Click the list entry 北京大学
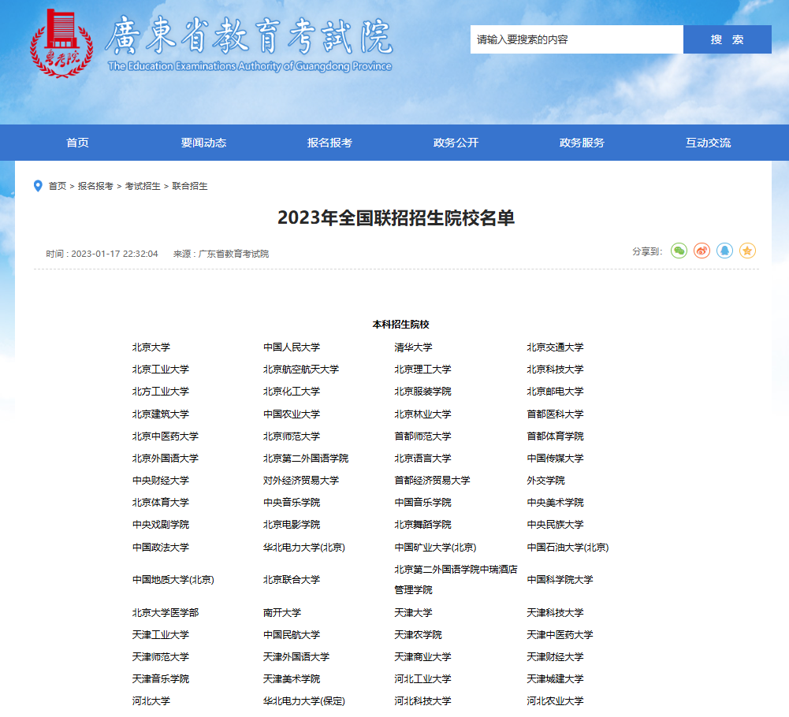Image resolution: width=789 pixels, height=717 pixels. [151, 347]
